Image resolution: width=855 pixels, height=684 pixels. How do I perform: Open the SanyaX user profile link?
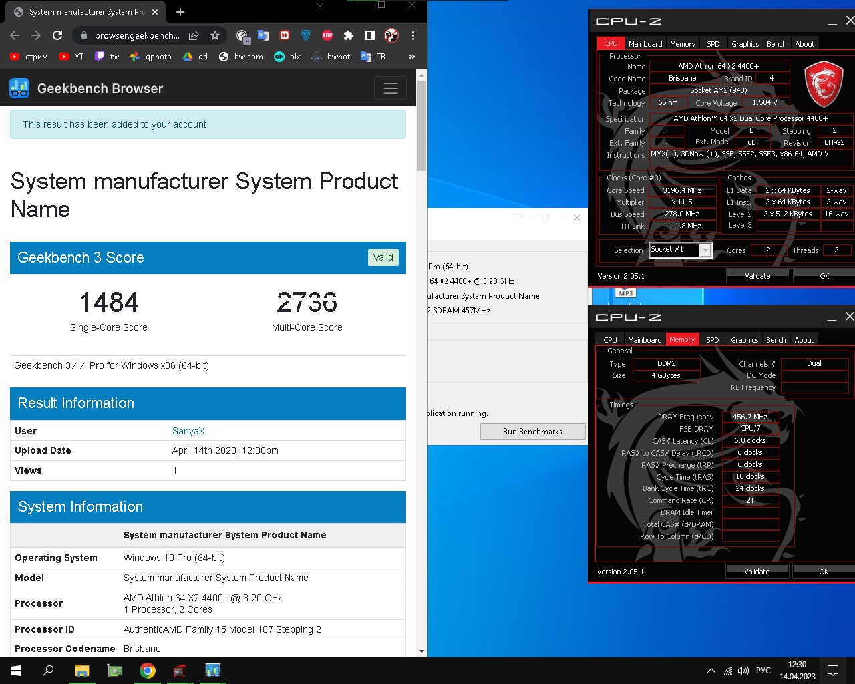pyautogui.click(x=188, y=431)
